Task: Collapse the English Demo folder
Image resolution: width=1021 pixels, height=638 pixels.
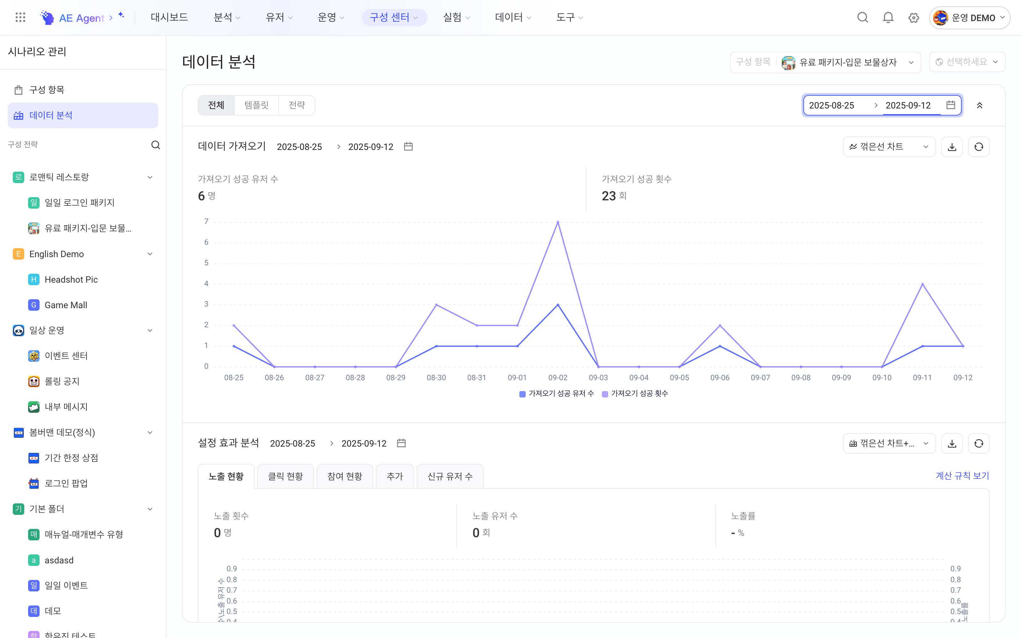Action: click(150, 254)
